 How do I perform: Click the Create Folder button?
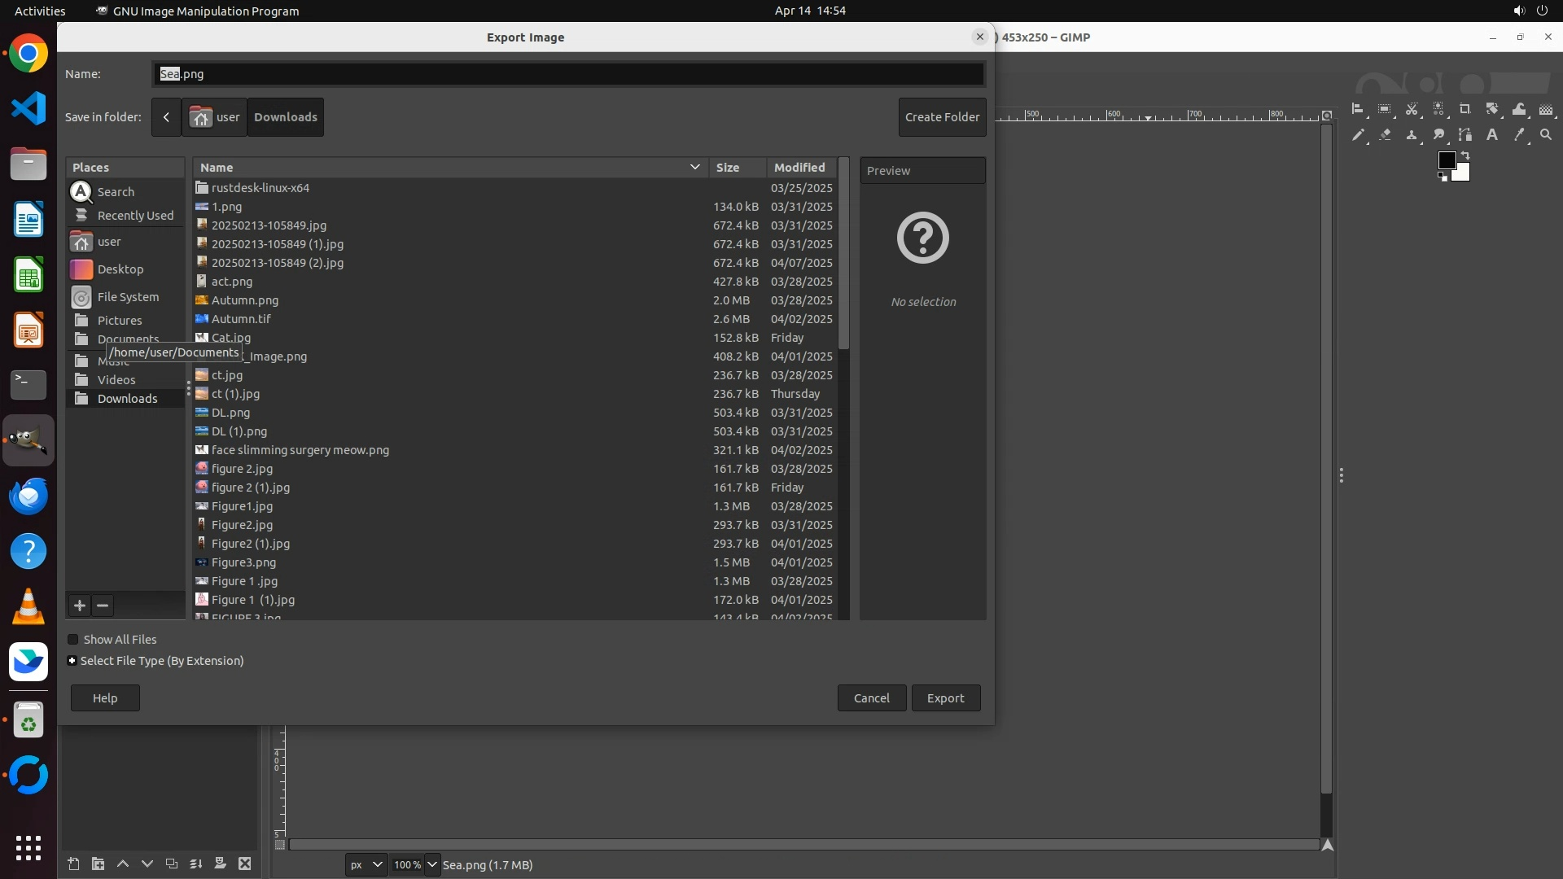(x=942, y=117)
